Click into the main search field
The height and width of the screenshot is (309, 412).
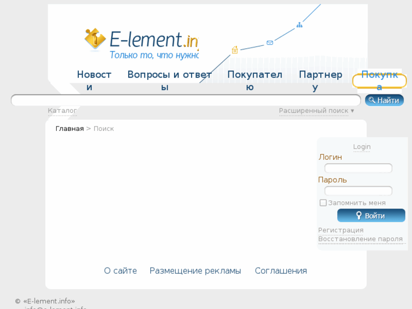coord(186,100)
